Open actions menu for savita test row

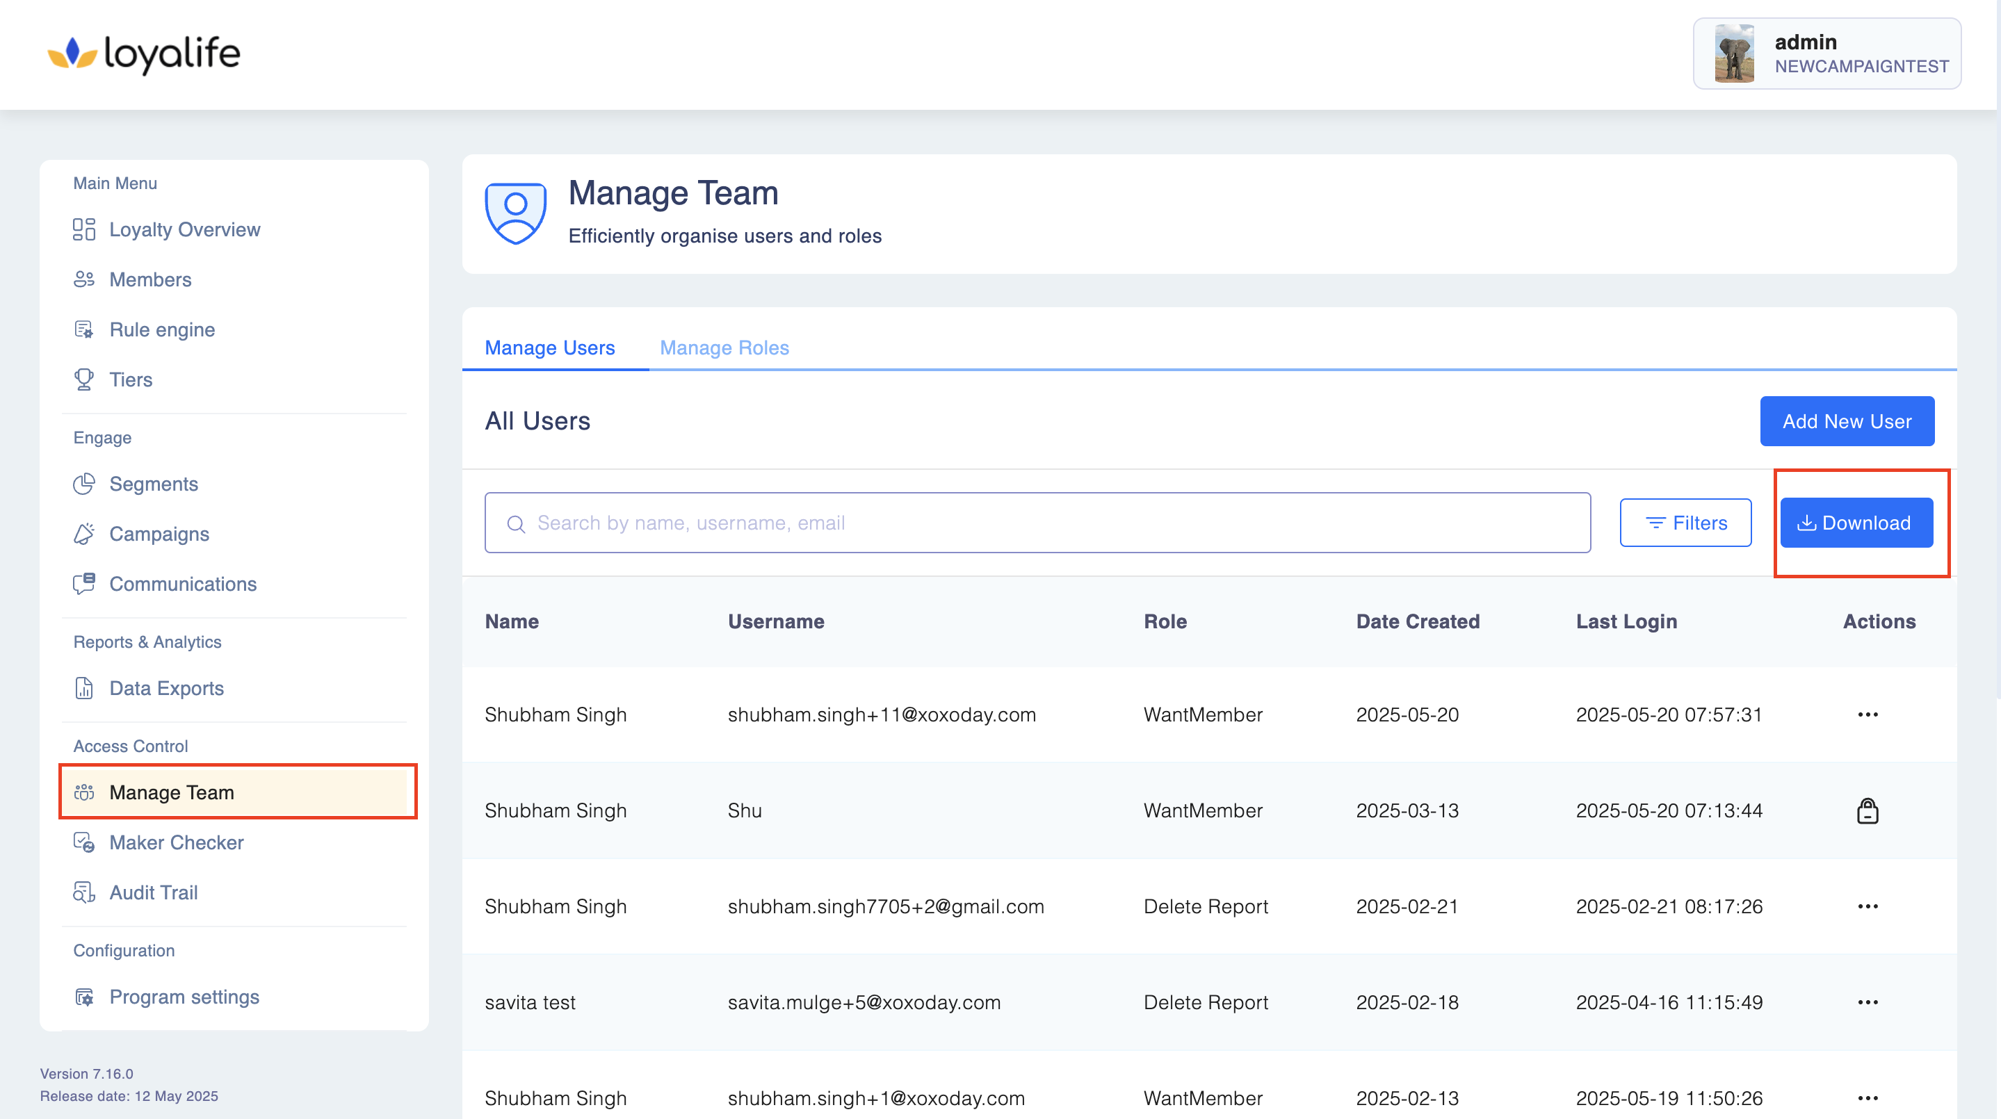(x=1868, y=1002)
